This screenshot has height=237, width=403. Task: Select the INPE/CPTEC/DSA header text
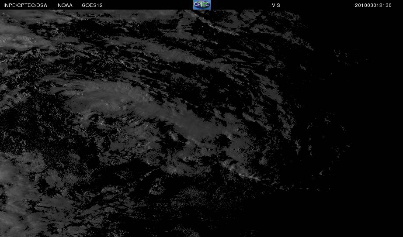pyautogui.click(x=25, y=5)
